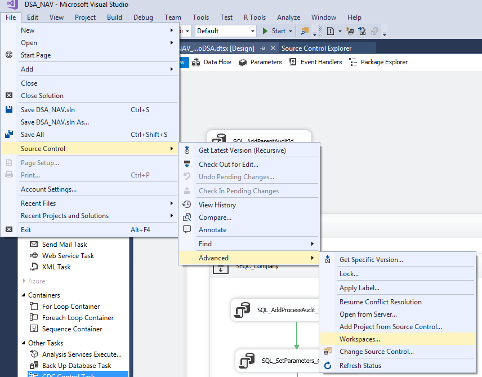This screenshot has width=482, height=377.
Task: Open the Team menu
Action: point(172,17)
